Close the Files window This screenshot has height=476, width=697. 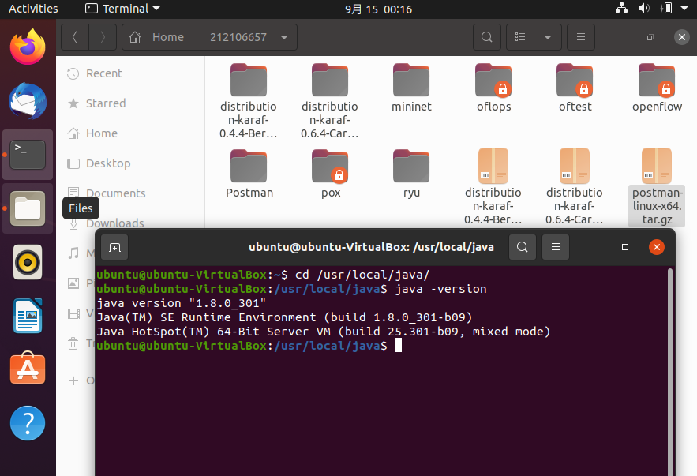tap(681, 37)
